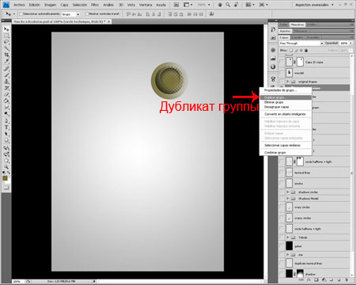
Task: Select the Lasso tool
Action: click(6, 42)
